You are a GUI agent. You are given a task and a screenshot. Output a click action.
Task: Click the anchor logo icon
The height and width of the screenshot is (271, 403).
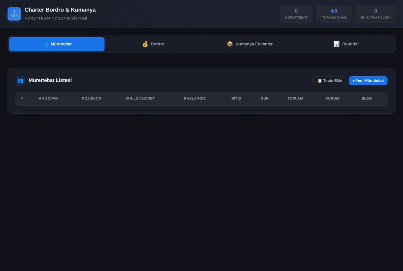14,14
